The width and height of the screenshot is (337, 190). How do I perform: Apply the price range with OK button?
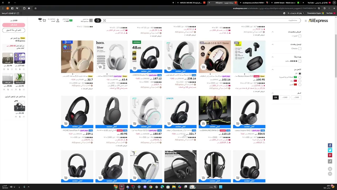[276, 97]
